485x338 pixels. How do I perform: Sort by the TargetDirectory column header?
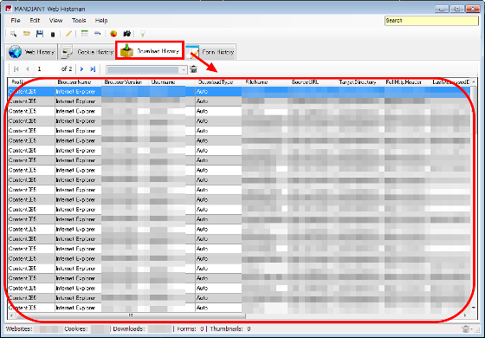tap(360, 82)
